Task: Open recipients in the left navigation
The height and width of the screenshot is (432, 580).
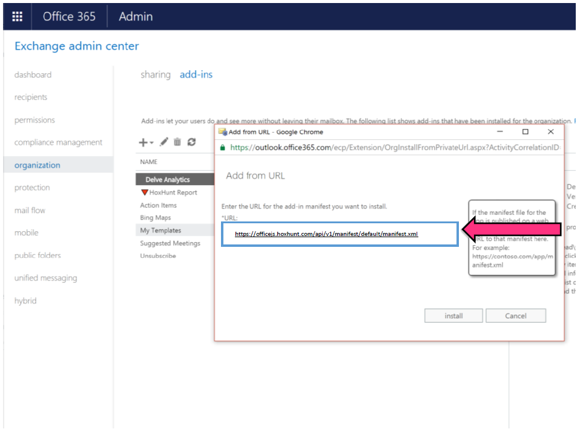Action: 31,97
